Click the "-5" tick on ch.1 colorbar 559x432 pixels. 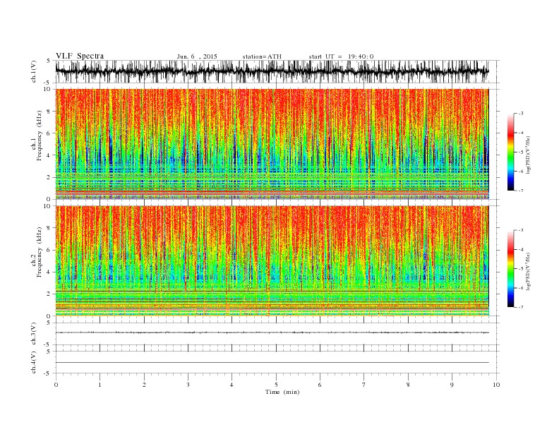(520, 152)
